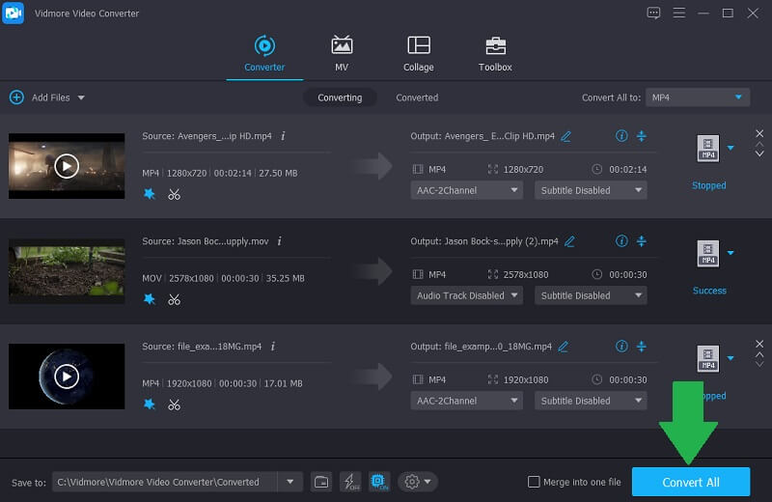Expand the Add Files dropdown arrow

point(81,98)
